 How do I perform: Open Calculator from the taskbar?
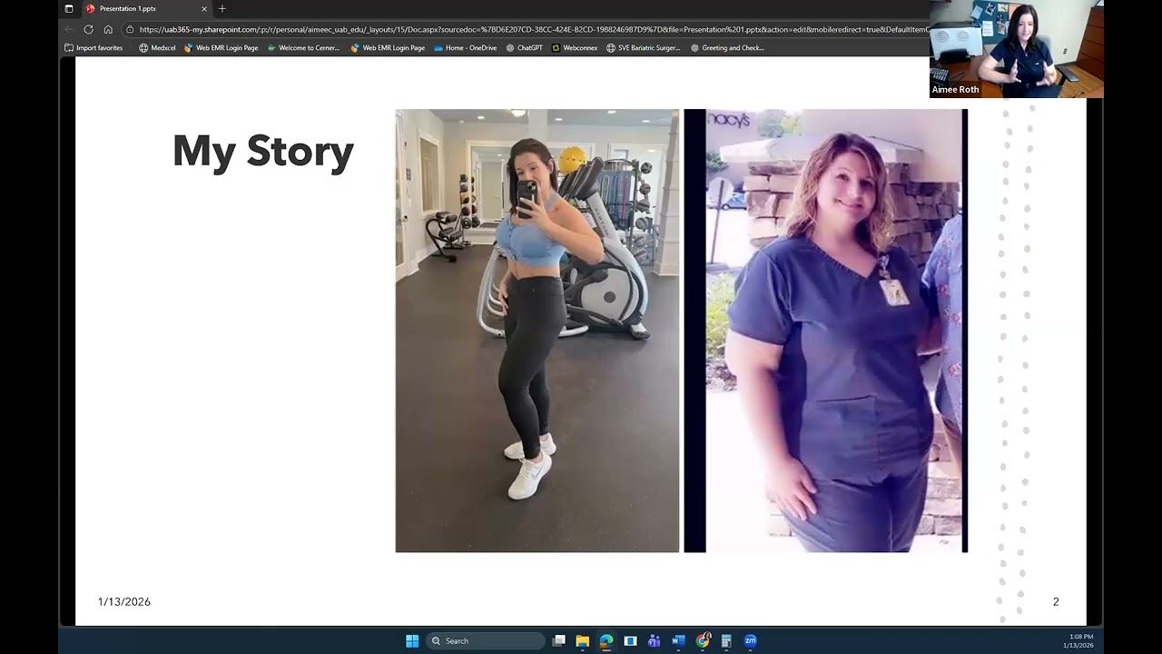click(726, 640)
